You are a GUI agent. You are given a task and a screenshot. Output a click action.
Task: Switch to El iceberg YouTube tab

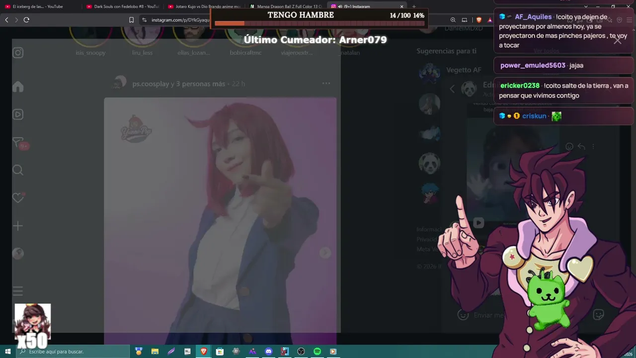[38, 6]
